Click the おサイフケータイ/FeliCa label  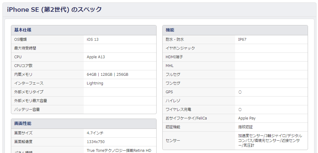[x=186, y=118]
